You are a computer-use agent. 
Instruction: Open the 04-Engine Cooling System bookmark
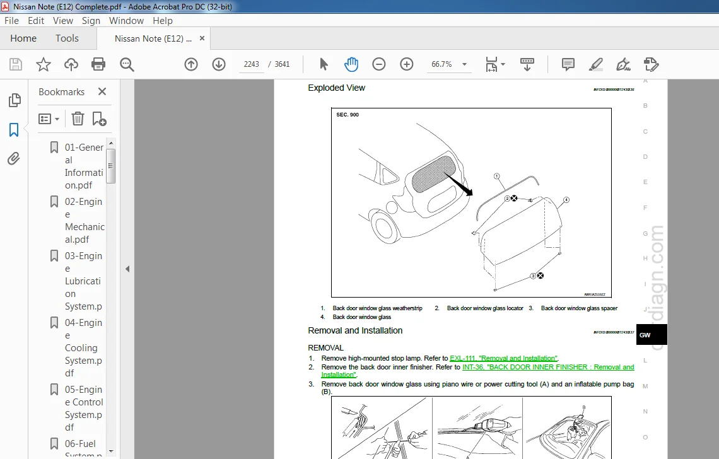pyautogui.click(x=83, y=347)
